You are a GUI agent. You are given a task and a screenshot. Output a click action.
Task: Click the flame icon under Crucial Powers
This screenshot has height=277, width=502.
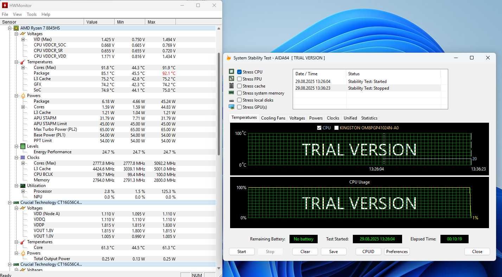tap(23, 253)
